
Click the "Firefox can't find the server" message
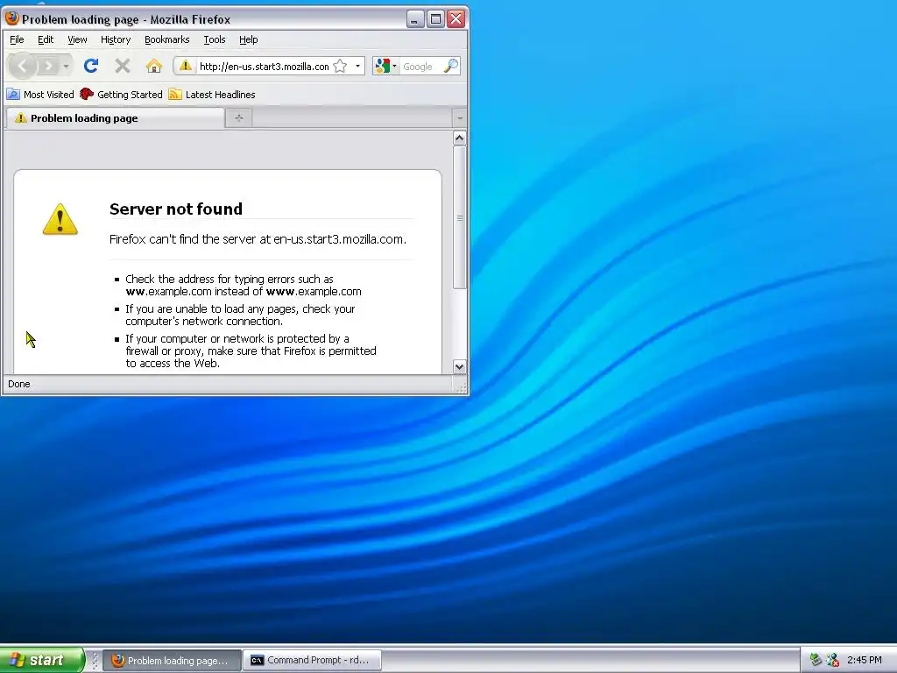point(258,239)
